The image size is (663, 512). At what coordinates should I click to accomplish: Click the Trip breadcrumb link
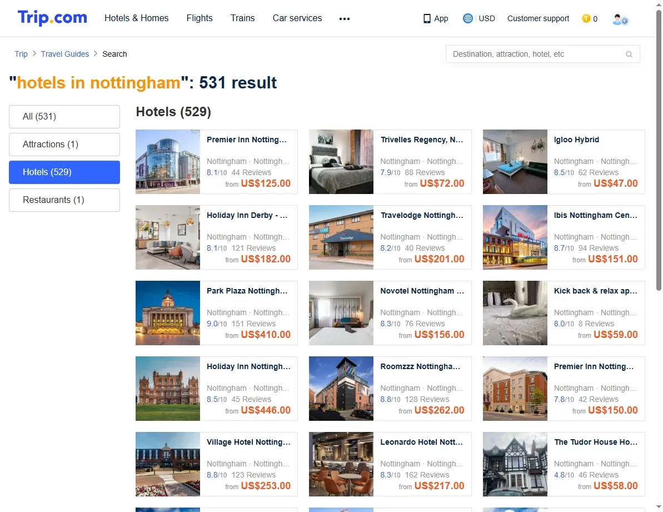(x=21, y=54)
